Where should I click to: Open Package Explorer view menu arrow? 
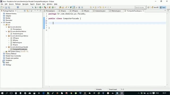pos(35,11)
